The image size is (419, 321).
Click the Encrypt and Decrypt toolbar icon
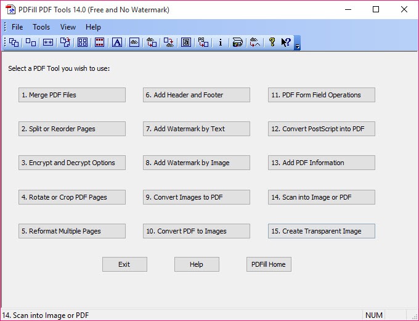click(x=48, y=43)
